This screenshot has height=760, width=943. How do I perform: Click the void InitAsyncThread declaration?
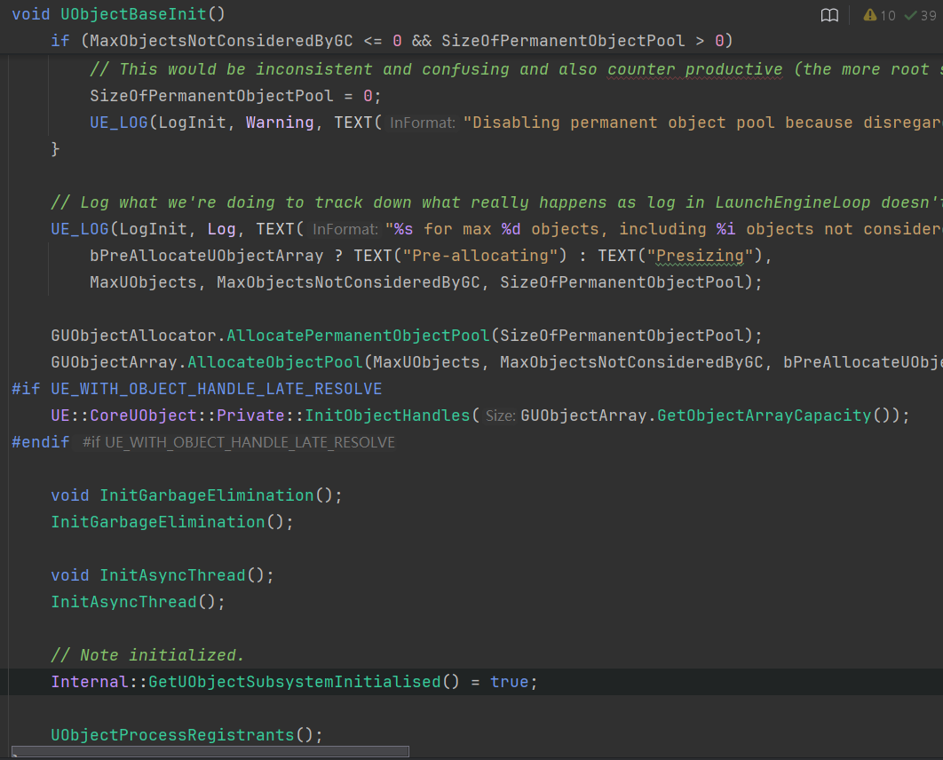(x=162, y=575)
